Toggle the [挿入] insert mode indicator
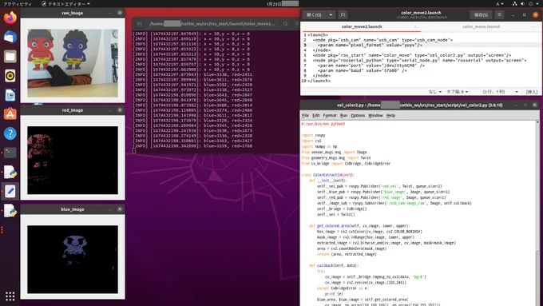The width and height of the screenshot is (543, 306). tap(532, 92)
